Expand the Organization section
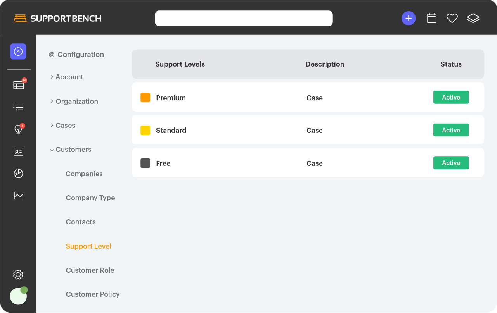The width and height of the screenshot is (497, 313). click(76, 101)
